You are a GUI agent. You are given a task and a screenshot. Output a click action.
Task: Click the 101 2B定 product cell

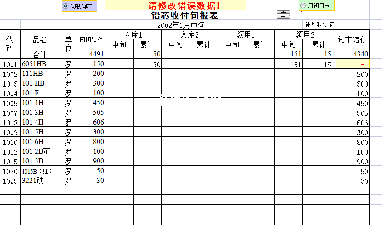[x=40, y=152]
